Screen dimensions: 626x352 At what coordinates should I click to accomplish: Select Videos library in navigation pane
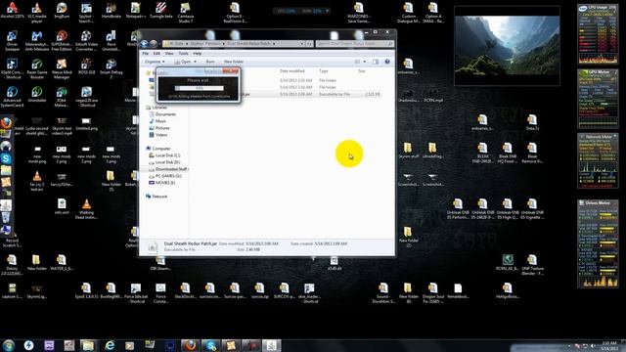click(x=160, y=135)
